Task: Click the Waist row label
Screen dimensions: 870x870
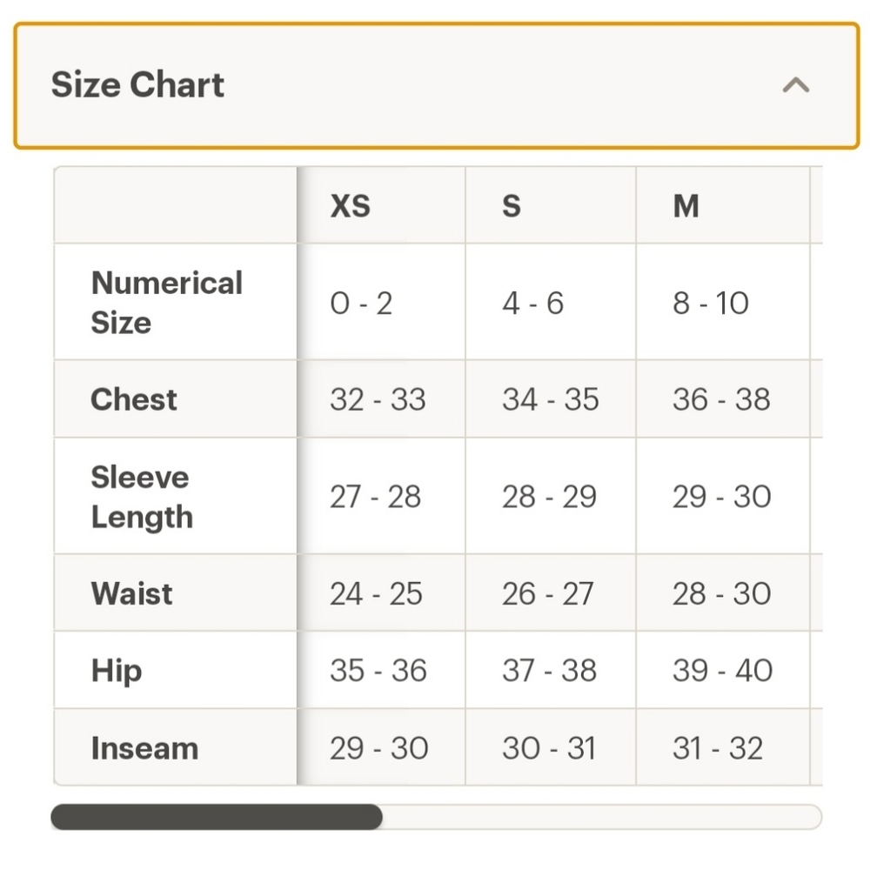Action: pos(132,593)
